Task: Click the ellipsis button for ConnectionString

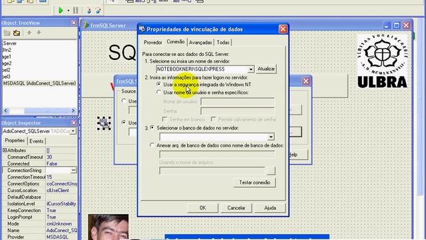Action: pos(73,171)
